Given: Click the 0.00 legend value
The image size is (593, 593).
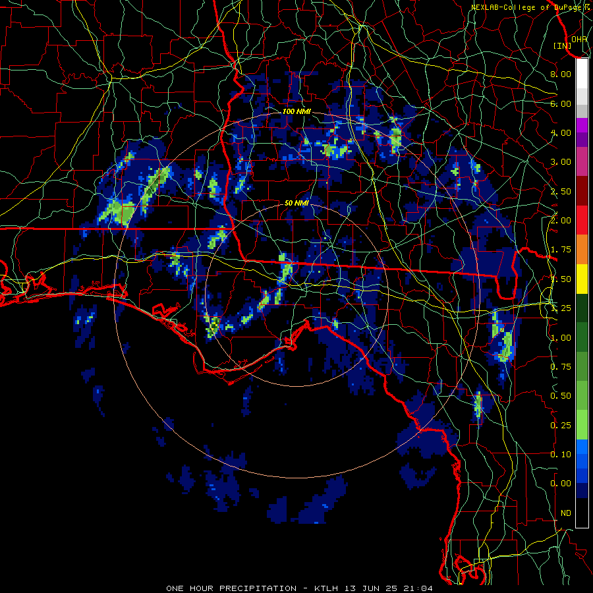Looking at the screenshot, I should coord(561,484).
